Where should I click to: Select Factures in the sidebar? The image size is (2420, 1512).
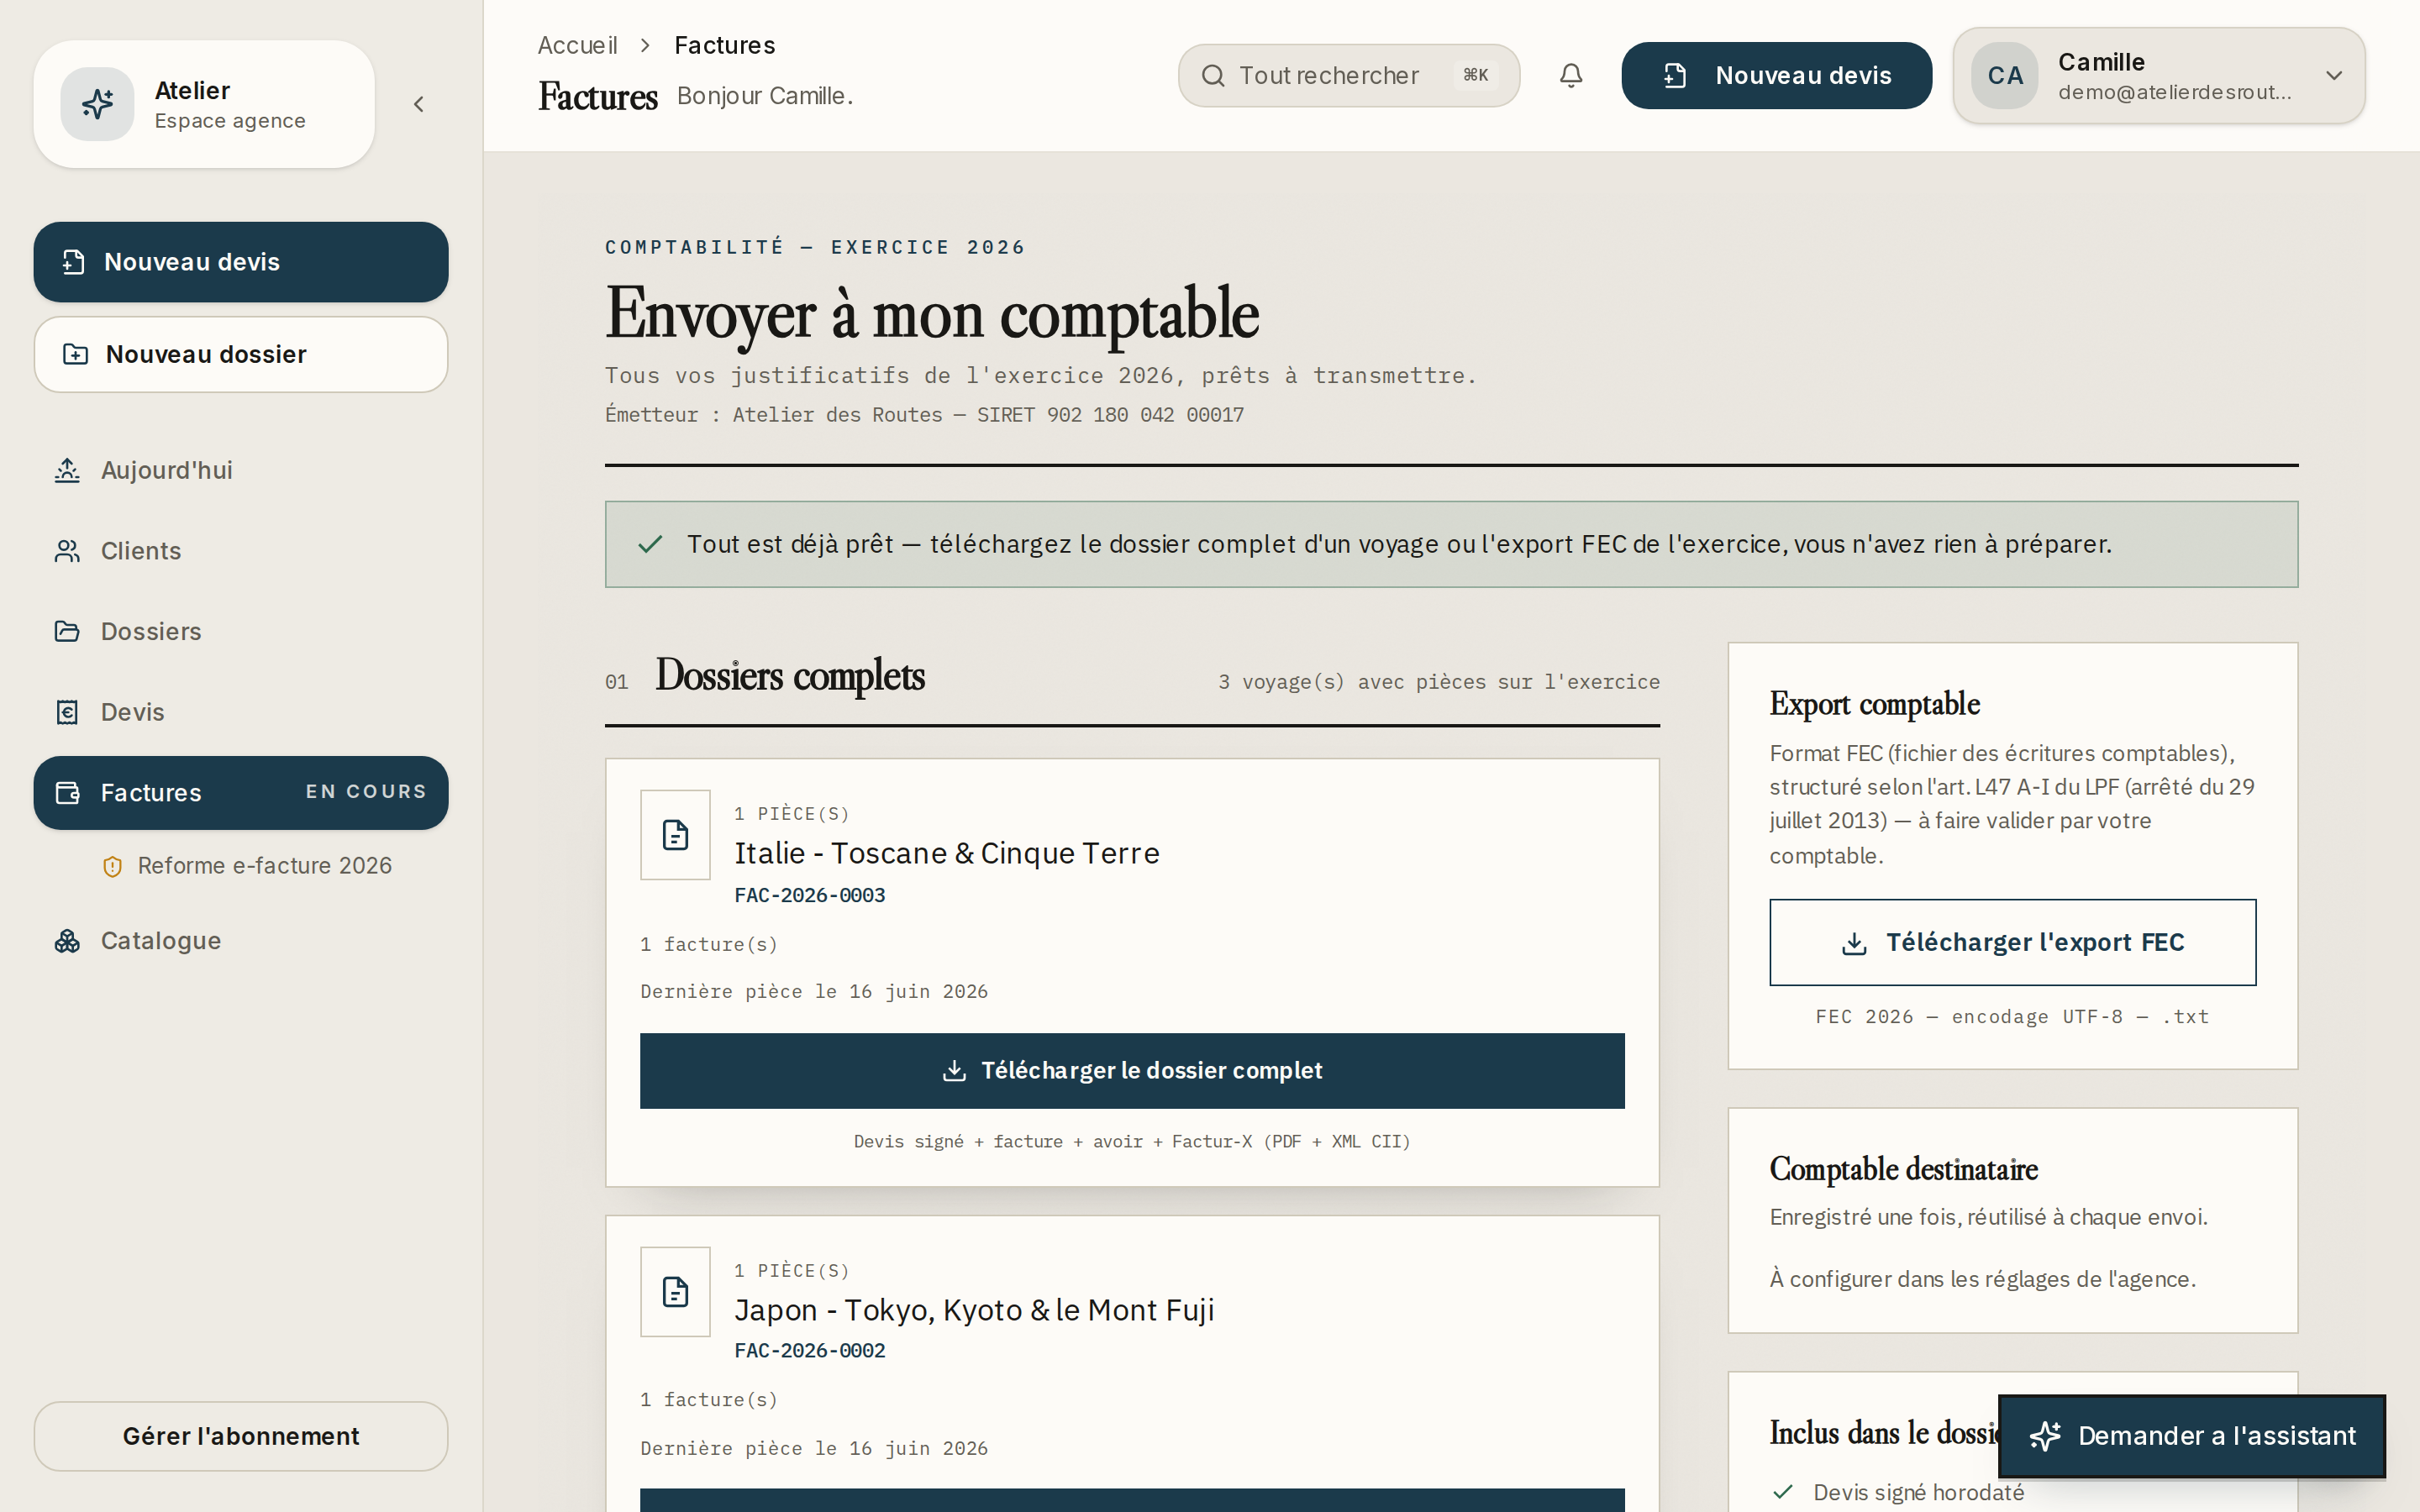(x=241, y=793)
